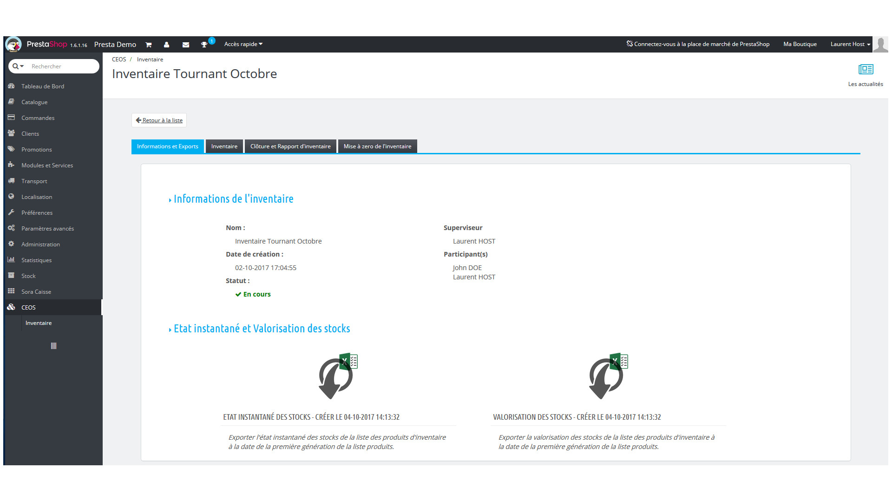
Task: Click CEOS in the breadcrumb
Action: click(x=119, y=59)
